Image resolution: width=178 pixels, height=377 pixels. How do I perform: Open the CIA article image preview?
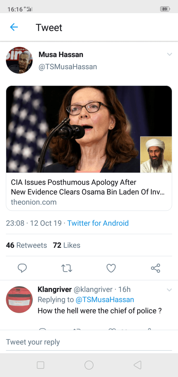(x=89, y=129)
